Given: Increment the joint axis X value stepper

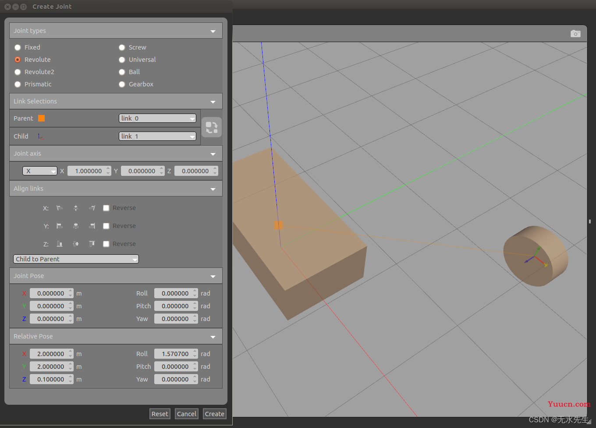Looking at the screenshot, I should 108,168.
